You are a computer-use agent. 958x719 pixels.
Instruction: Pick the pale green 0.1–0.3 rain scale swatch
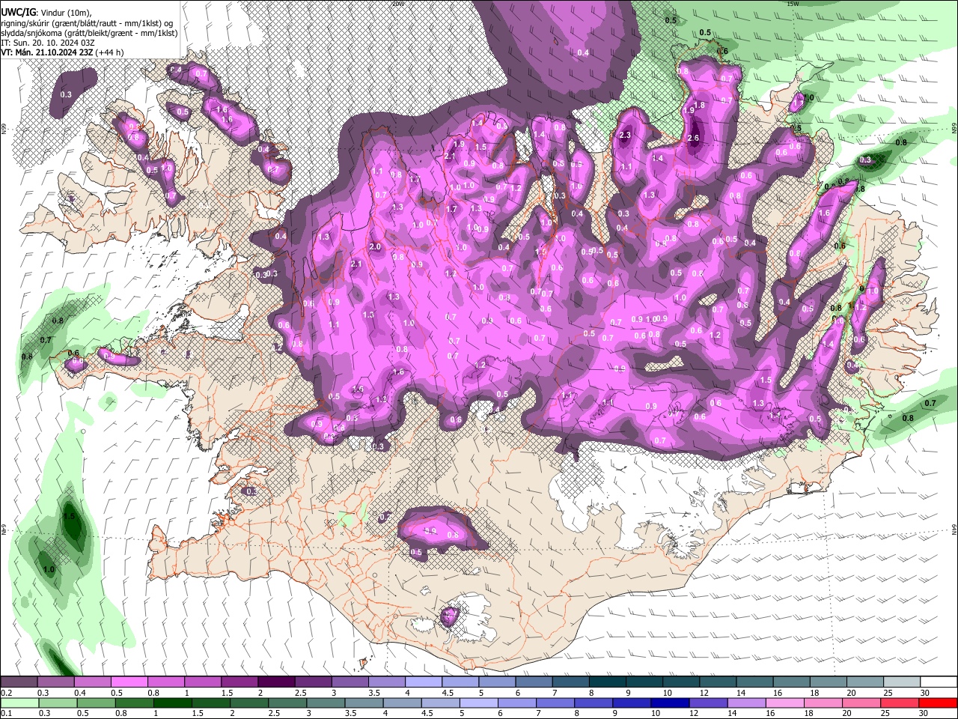(19, 703)
